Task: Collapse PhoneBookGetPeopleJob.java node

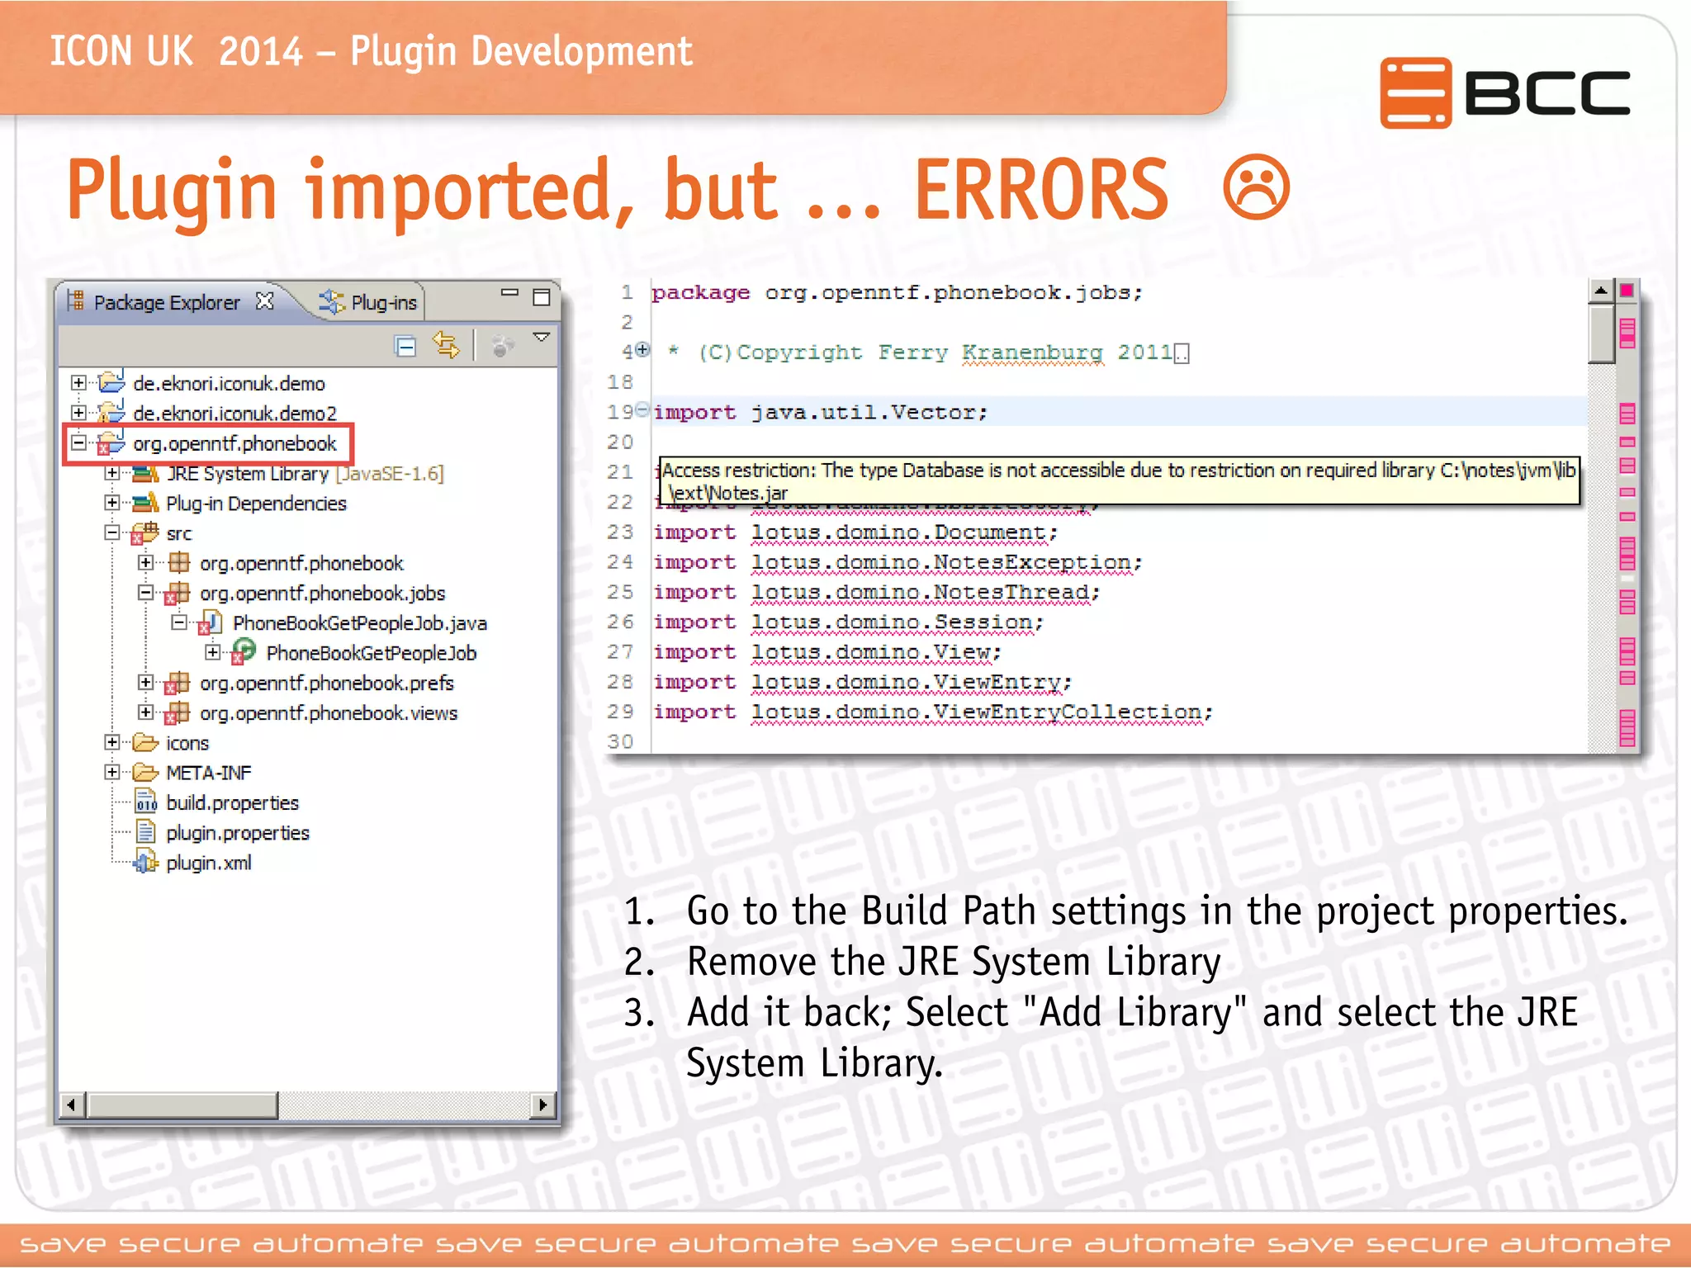Action: click(x=178, y=622)
